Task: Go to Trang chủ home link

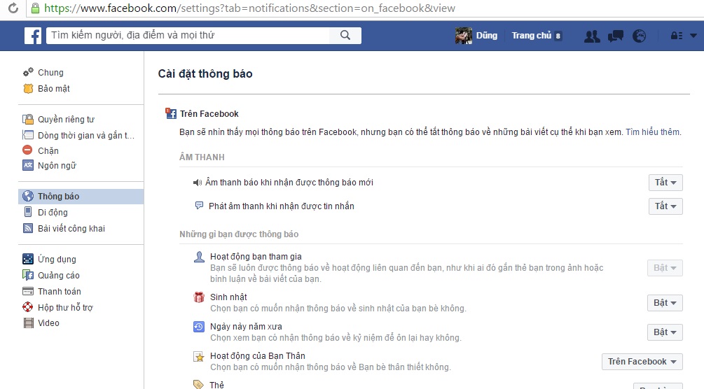Action: [531, 36]
